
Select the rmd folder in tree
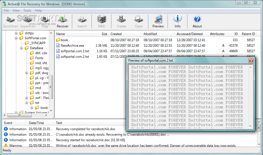tap(38, 88)
